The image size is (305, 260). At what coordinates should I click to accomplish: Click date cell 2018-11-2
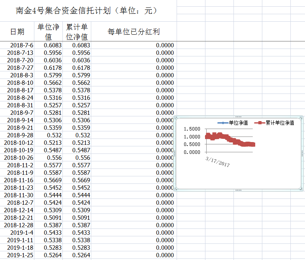coord(17,165)
